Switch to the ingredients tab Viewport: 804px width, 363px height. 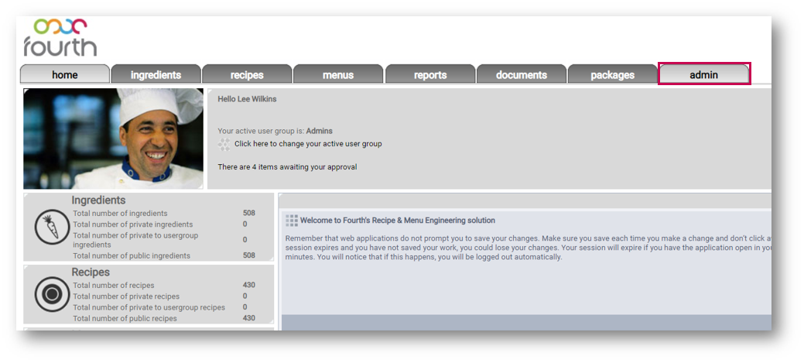coord(156,74)
